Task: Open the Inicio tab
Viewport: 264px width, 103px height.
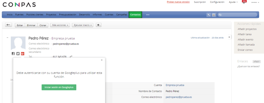Action: [x=10, y=15]
